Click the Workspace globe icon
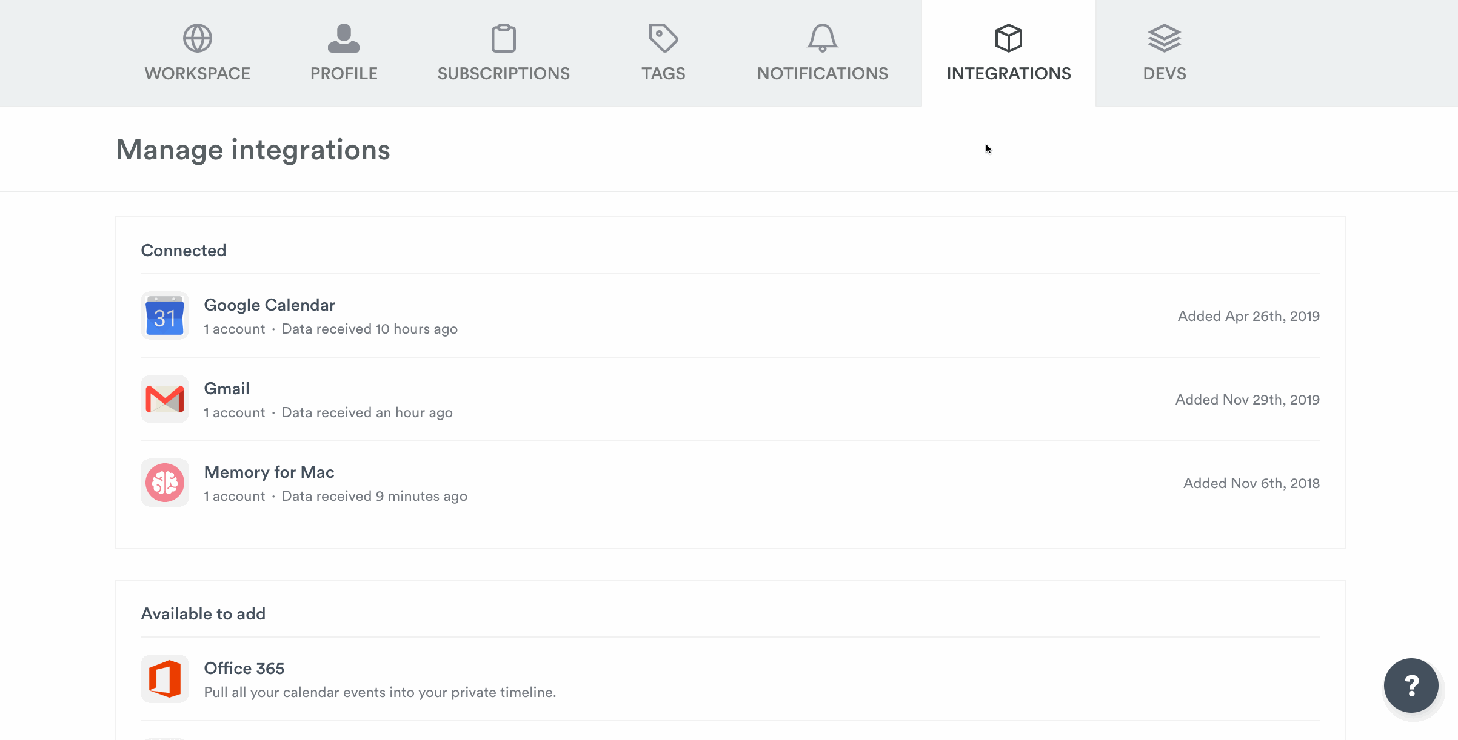The width and height of the screenshot is (1458, 740). [197, 38]
